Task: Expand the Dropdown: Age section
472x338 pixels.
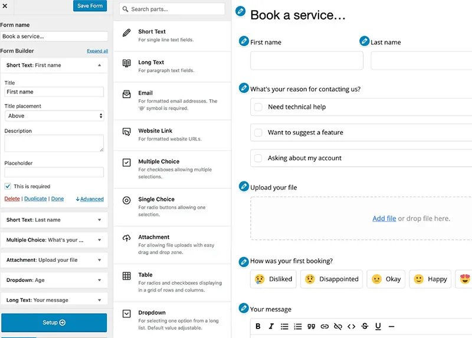Action: pyautogui.click(x=54, y=280)
